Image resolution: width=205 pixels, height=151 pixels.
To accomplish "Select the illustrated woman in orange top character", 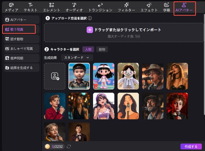I will pos(128,106).
